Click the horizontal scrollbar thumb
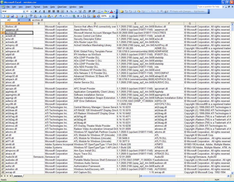This screenshot has height=182, width=234. (159, 176)
